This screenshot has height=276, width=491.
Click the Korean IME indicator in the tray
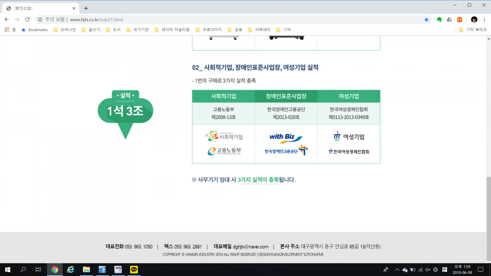[x=445, y=270]
